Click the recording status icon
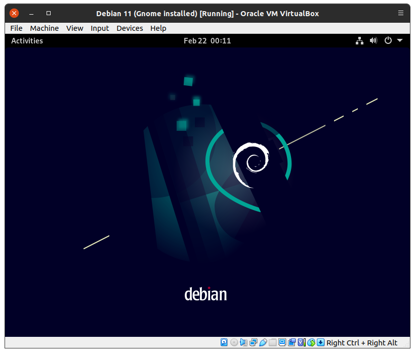The height and width of the screenshot is (353, 415). (x=292, y=342)
